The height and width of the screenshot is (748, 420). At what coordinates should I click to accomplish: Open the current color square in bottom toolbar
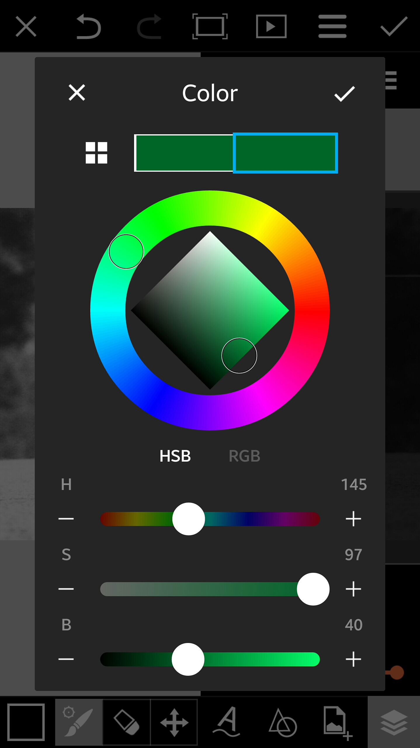point(26,722)
